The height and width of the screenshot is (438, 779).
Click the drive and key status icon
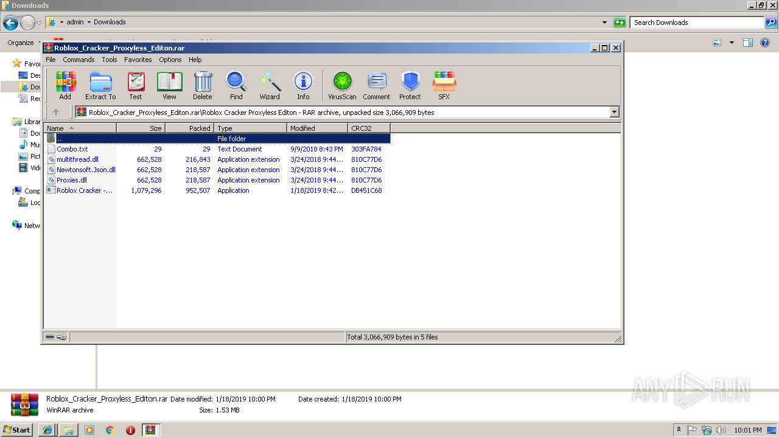56,337
